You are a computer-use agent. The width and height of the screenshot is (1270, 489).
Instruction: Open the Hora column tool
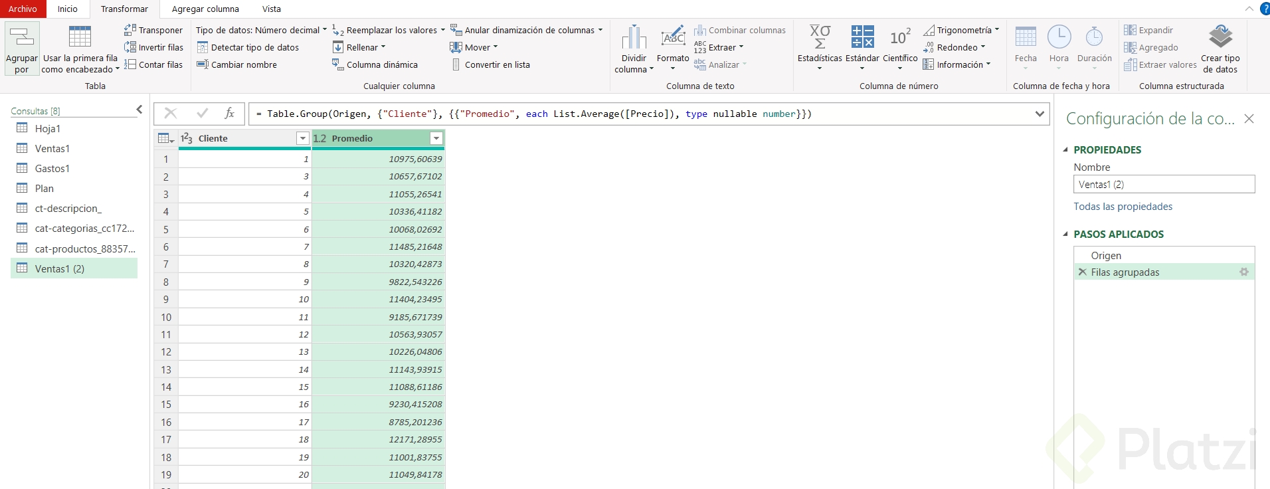coord(1059,47)
